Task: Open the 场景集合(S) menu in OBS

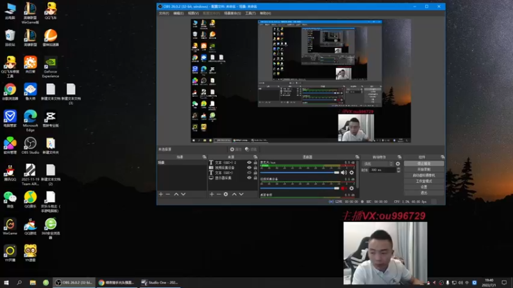Action: click(233, 13)
